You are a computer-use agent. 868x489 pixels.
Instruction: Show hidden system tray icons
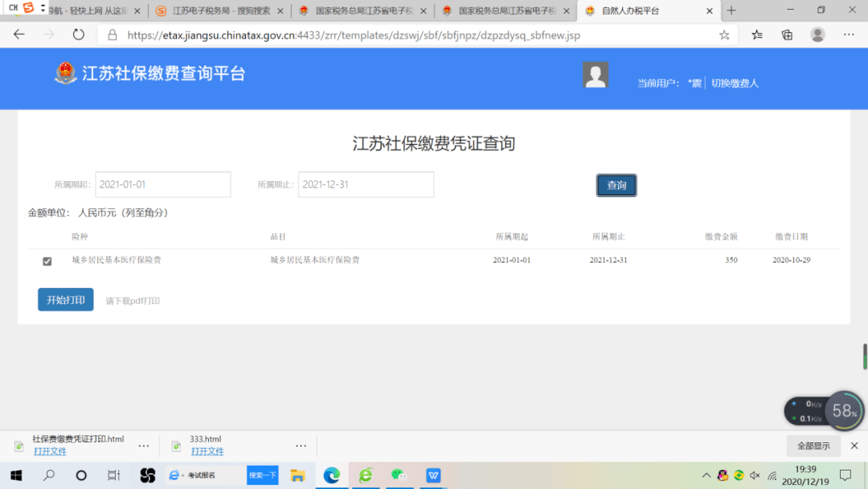pos(706,475)
